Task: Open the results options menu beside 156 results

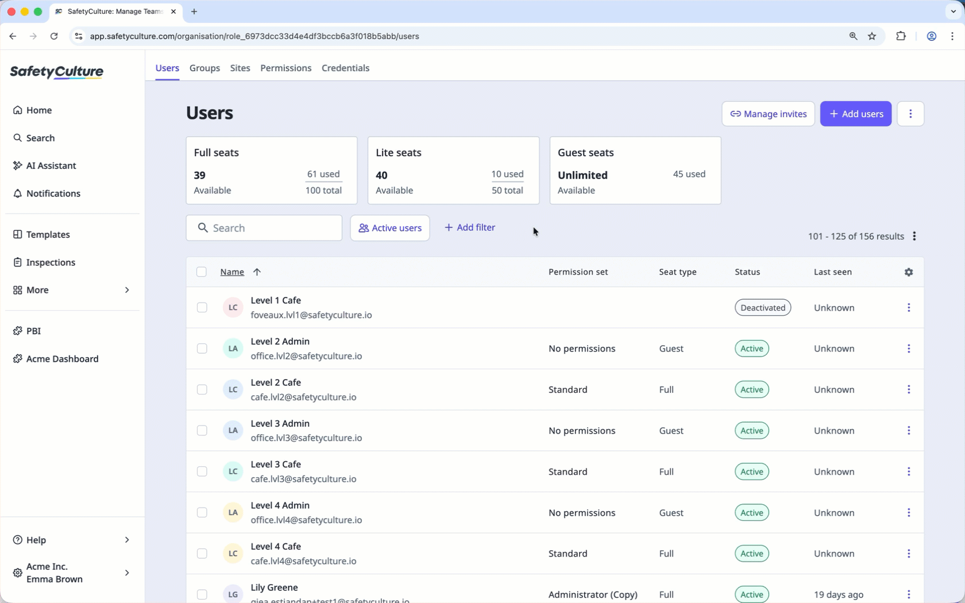Action: [914, 236]
